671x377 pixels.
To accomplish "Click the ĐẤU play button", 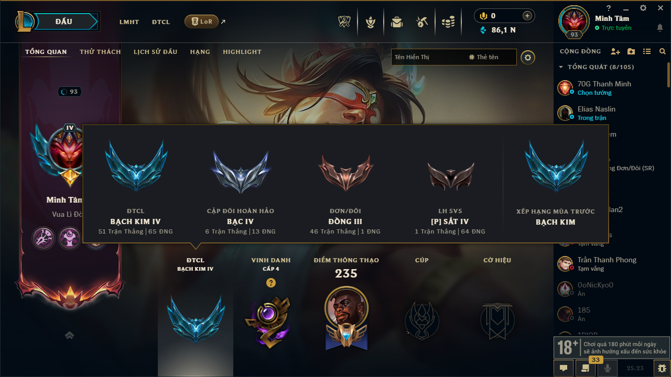I will 64,21.
